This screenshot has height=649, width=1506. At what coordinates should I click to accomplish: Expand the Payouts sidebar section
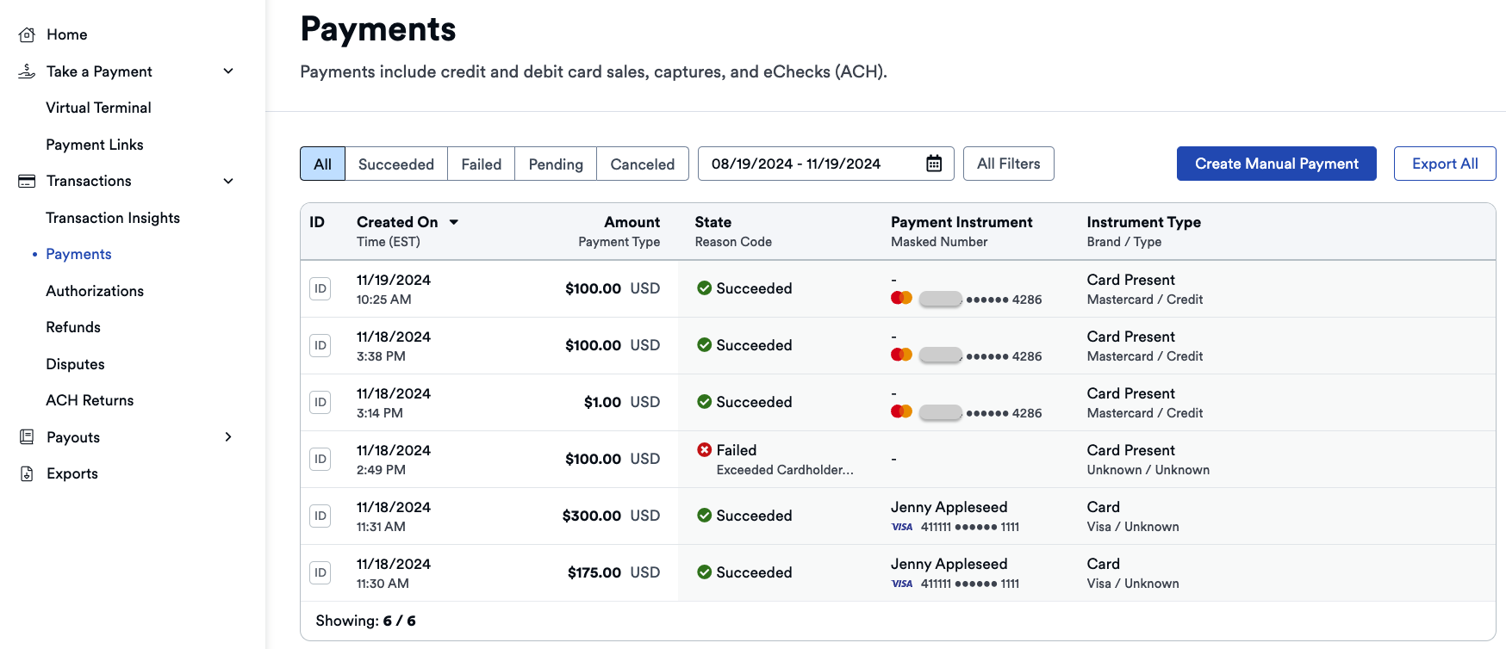pos(228,437)
